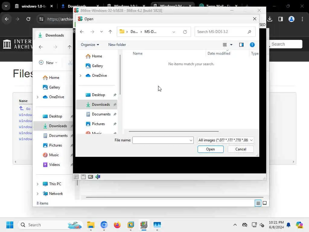The width and height of the screenshot is (309, 232).
Task: Open browser profile avatar
Action: 291,19
